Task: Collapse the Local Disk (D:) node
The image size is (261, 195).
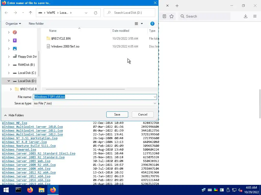Action: pyautogui.click(x=9, y=81)
